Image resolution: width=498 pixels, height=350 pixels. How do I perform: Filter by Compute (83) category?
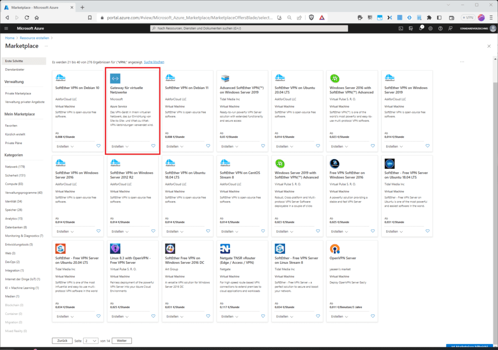click(14, 184)
